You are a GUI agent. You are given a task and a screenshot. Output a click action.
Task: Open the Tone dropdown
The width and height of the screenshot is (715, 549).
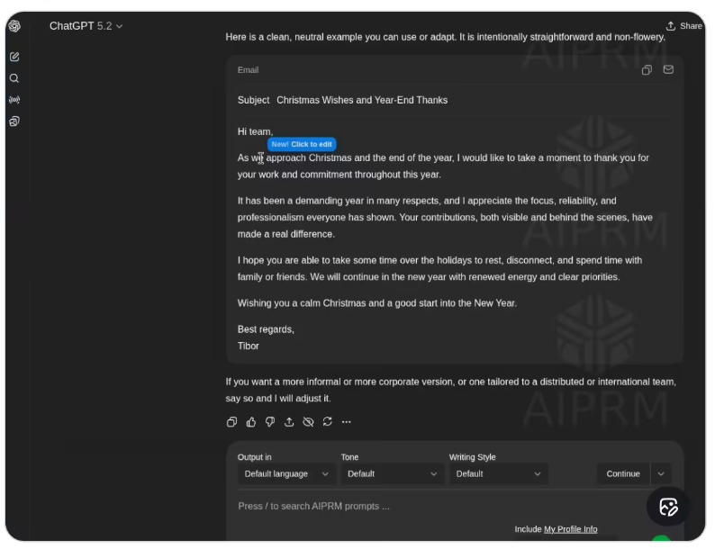pos(392,474)
